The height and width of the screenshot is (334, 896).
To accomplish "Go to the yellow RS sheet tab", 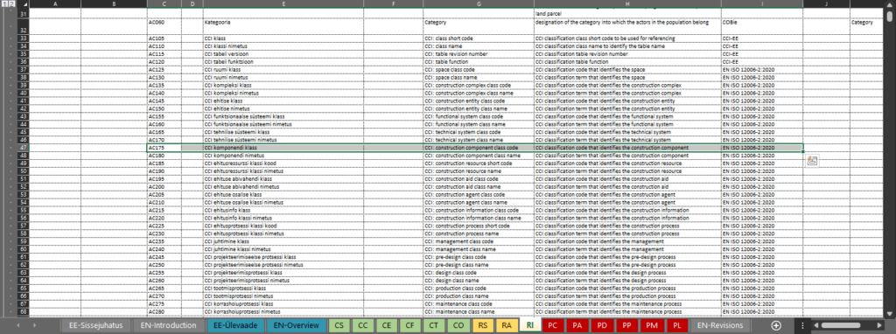I will 482,325.
